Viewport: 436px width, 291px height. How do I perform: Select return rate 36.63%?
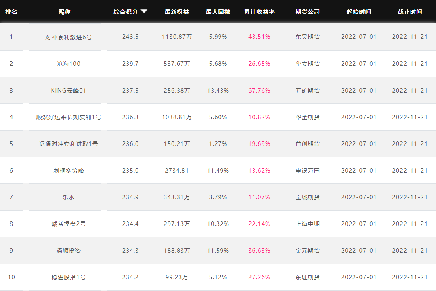(260, 251)
